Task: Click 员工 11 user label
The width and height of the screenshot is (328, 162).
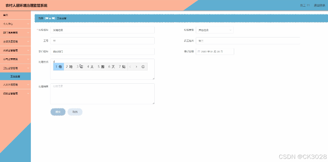Action: 305,5
